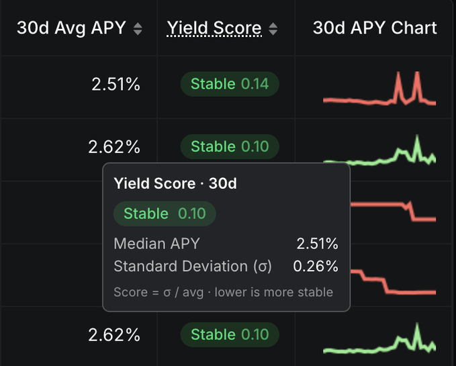Click the Stable 0.10 badge inside the tooltip
This screenshot has height=366, width=456.
tap(165, 214)
